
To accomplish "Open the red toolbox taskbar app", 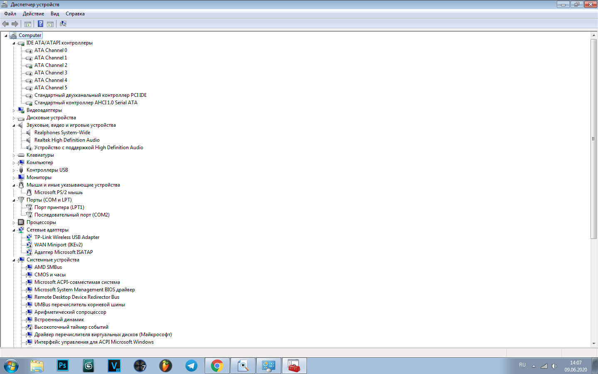I will click(294, 366).
